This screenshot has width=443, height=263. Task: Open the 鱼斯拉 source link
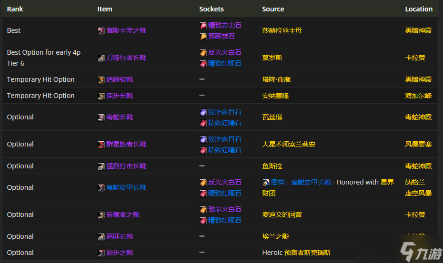(272, 166)
